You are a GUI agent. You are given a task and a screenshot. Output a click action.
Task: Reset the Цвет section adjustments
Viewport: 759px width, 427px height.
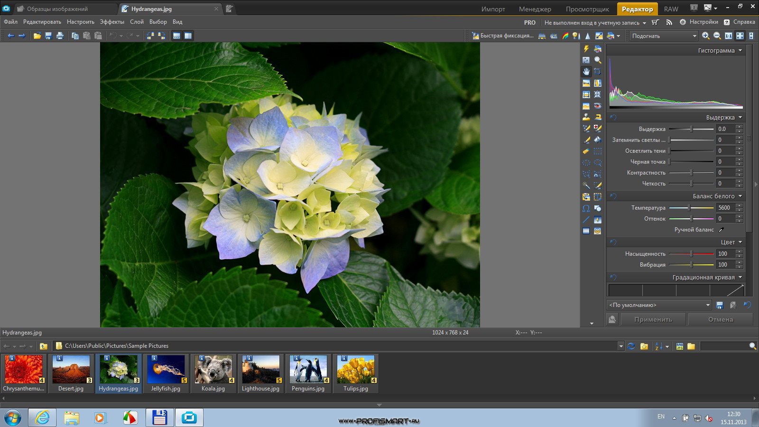pos(613,242)
